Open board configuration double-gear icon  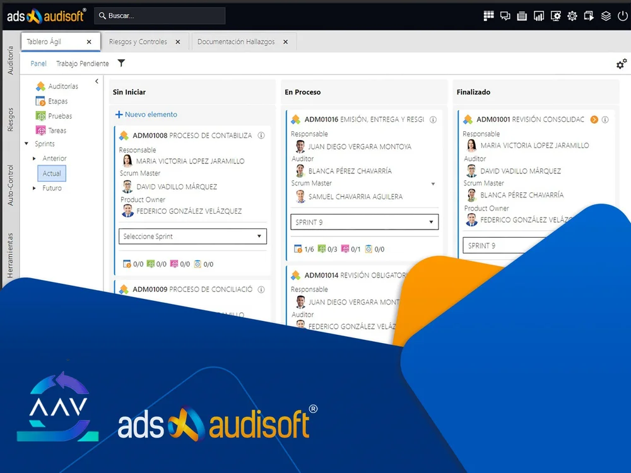(x=622, y=64)
